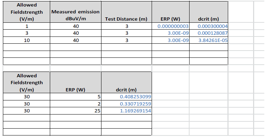Select the 'Test Distance (m)' header cell
Image resolution: width=265 pixels, height=138 pixels.
coord(126,12)
